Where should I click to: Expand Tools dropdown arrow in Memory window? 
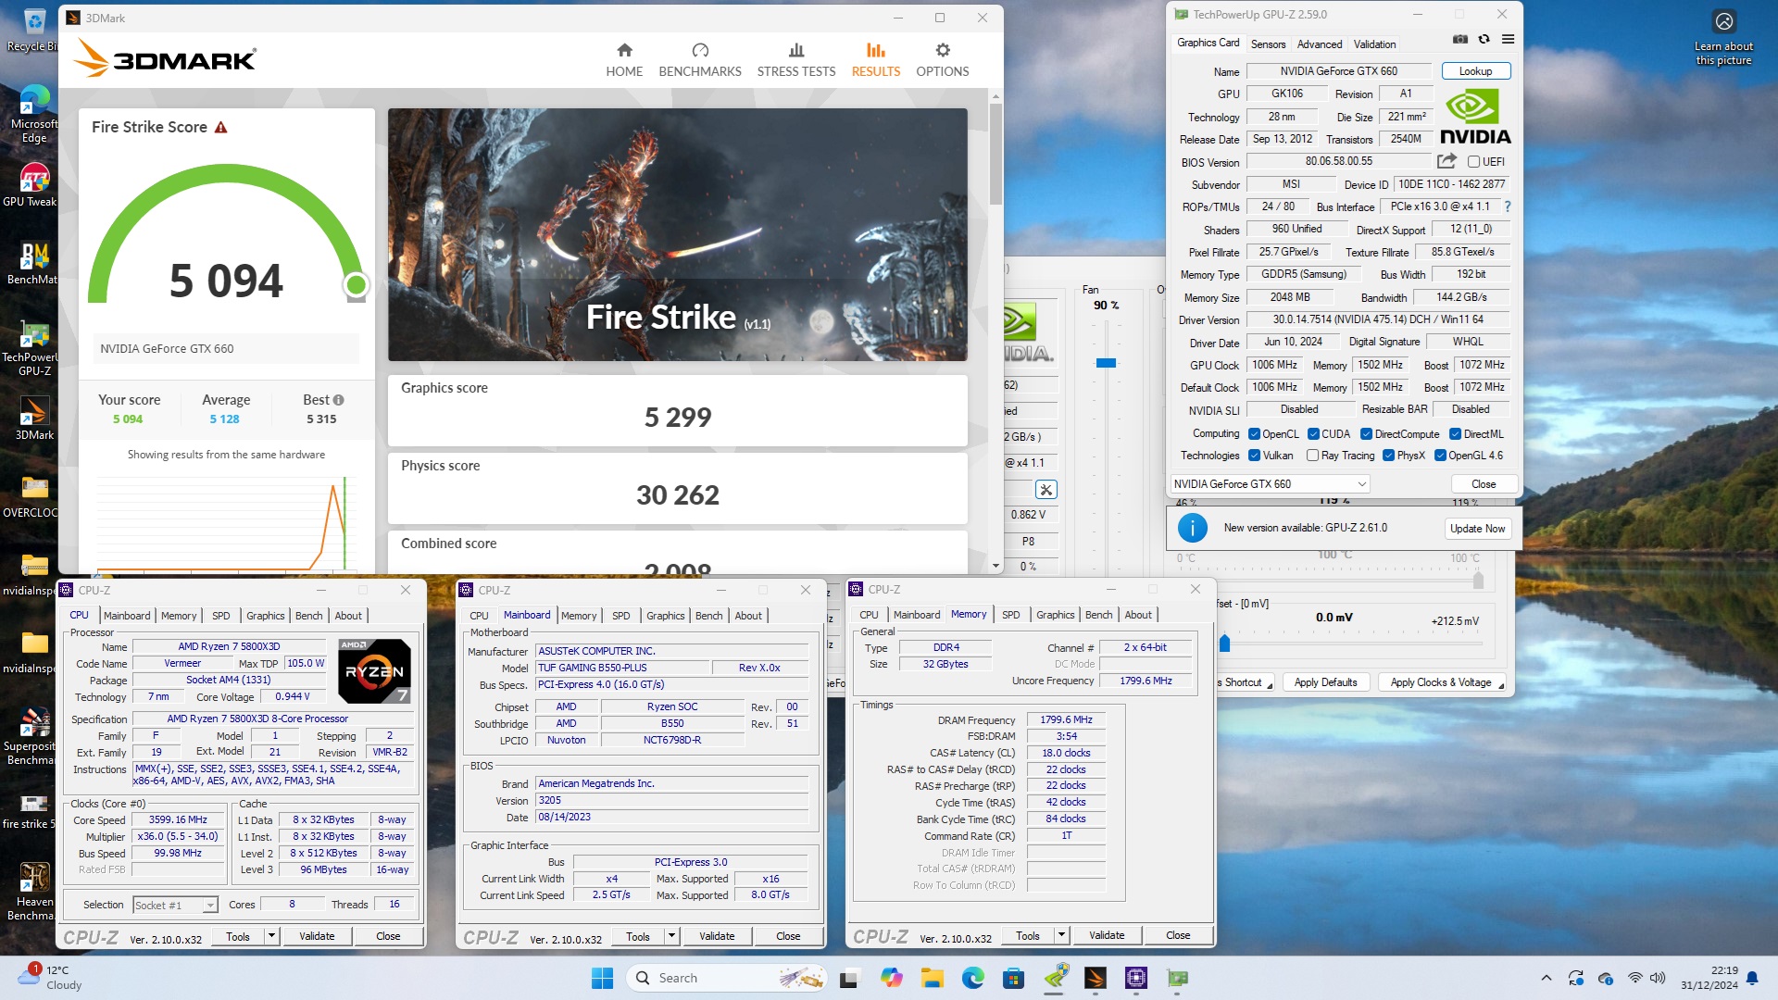click(x=1061, y=935)
